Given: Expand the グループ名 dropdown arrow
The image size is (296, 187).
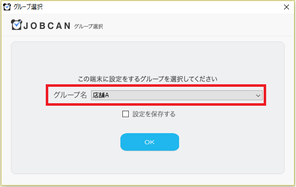Looking at the screenshot, I should [258, 95].
